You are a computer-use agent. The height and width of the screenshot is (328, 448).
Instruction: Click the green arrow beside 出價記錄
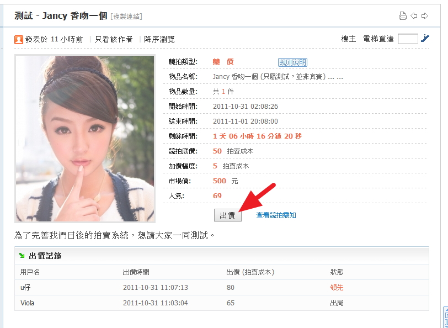click(22, 256)
